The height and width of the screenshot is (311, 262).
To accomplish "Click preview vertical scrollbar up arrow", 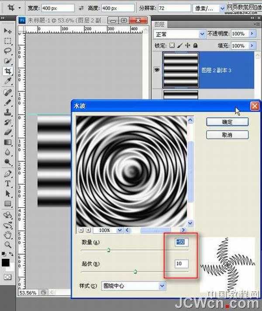I will (x=190, y=120).
